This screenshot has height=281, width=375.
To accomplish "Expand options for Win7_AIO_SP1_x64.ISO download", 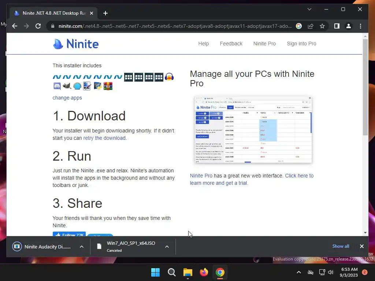I will coord(167,247).
